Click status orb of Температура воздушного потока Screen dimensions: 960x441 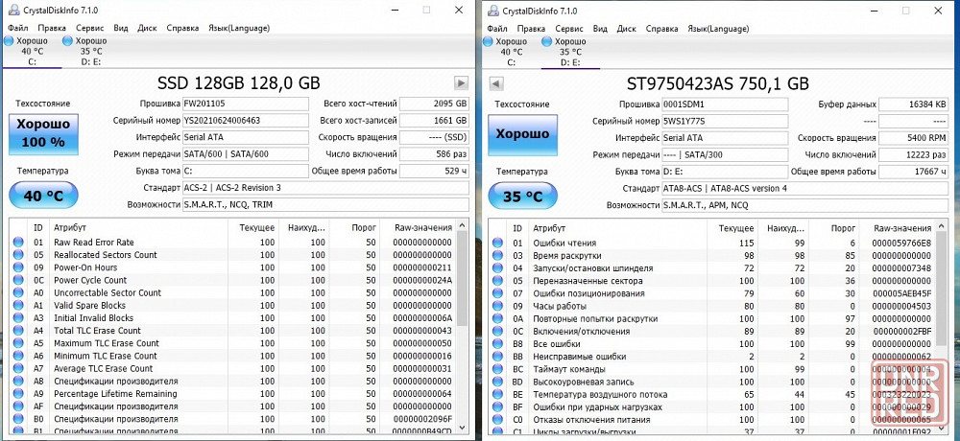[x=497, y=395]
